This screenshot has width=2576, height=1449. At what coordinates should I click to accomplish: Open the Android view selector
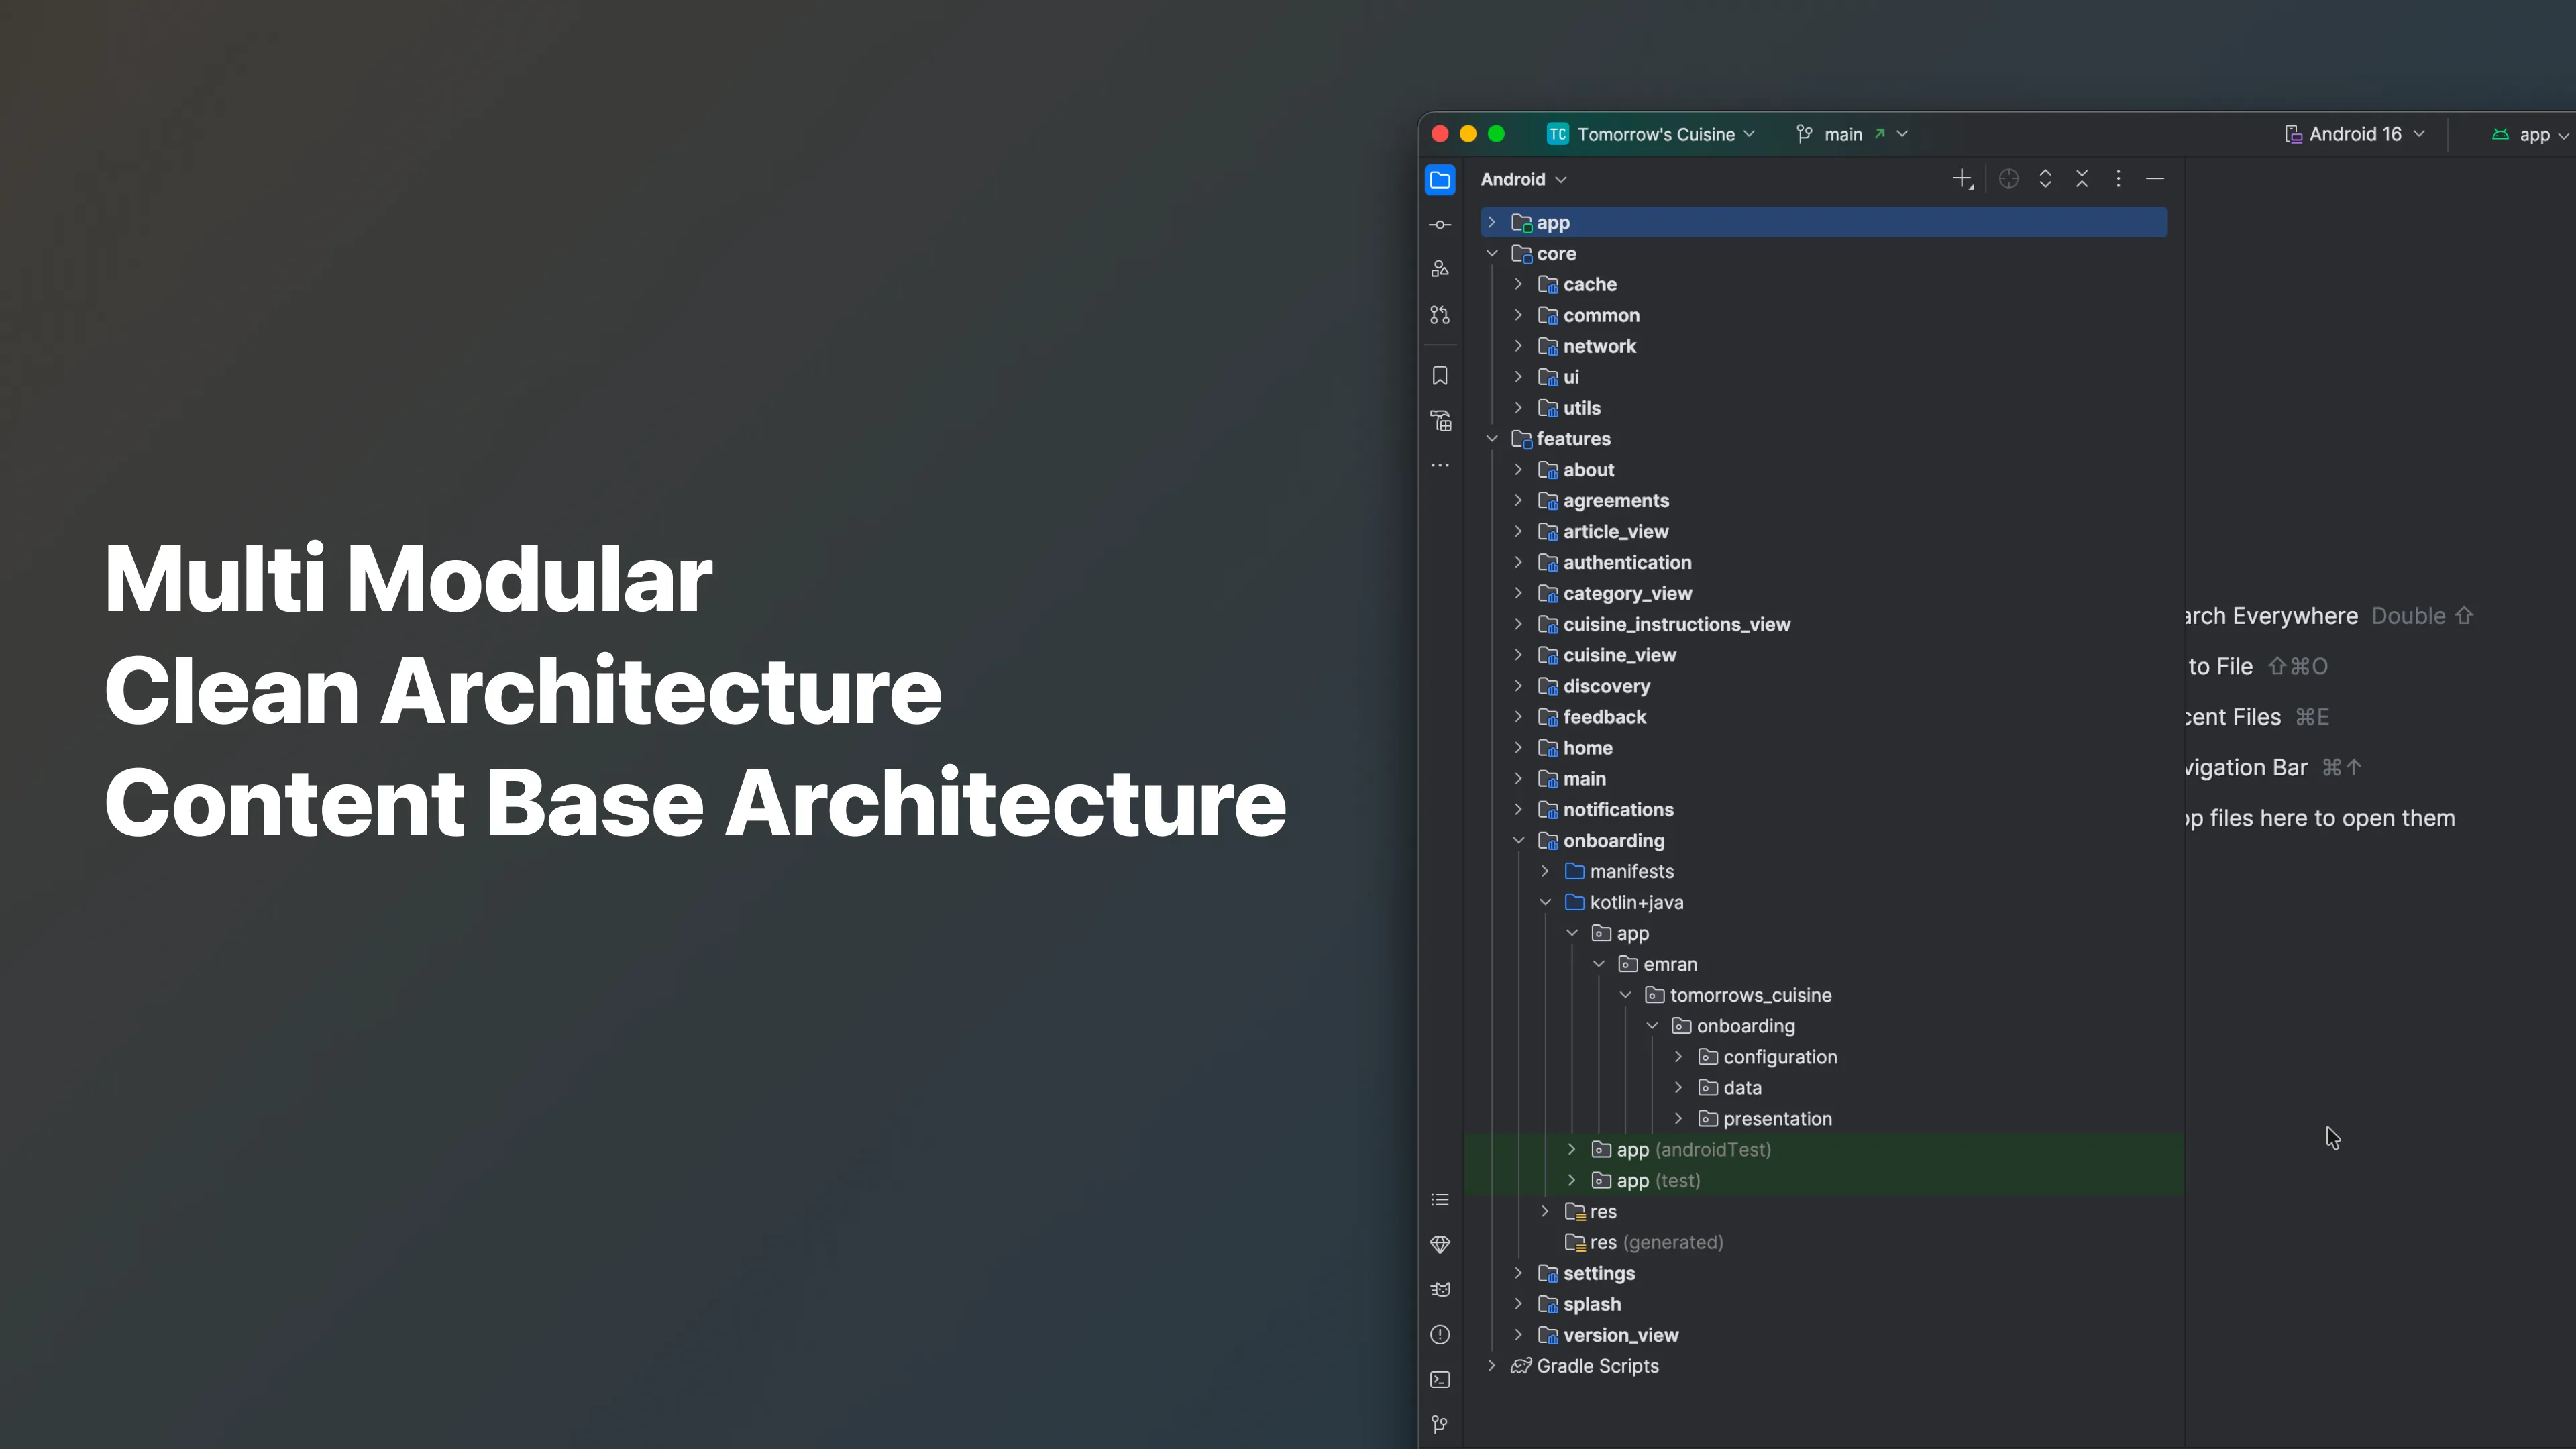pyautogui.click(x=1521, y=179)
